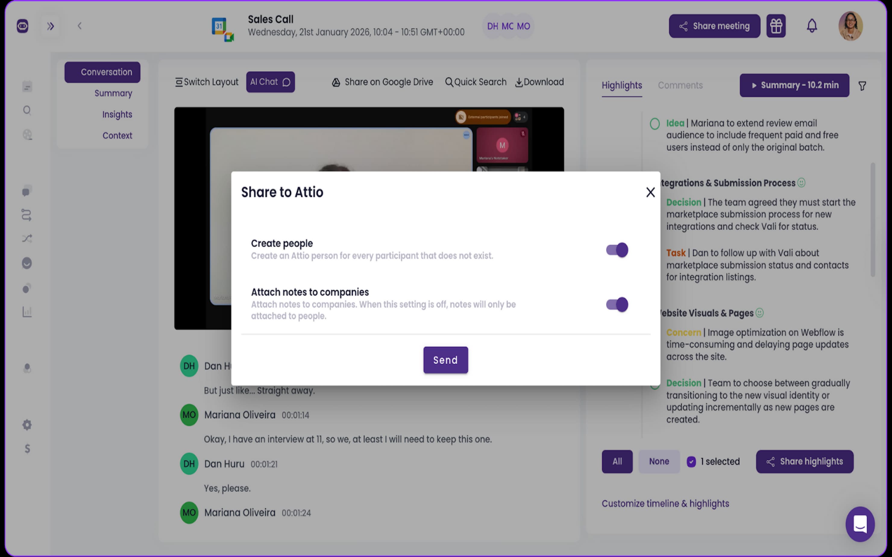Image resolution: width=892 pixels, height=557 pixels.
Task: Open settings gear in left sidebar
Action: 27,425
